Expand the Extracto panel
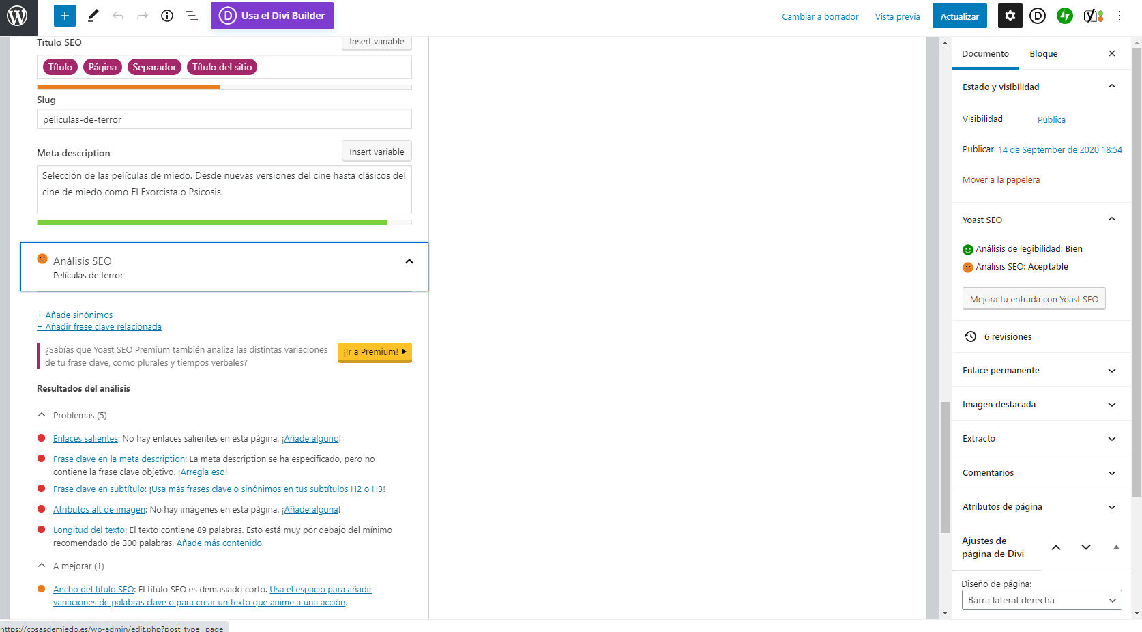Viewport: 1142px width, 632px height. click(x=1041, y=439)
